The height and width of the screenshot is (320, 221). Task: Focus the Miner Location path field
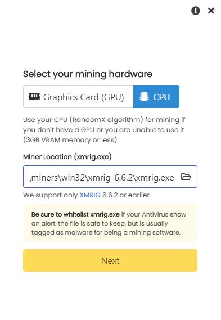click(x=110, y=177)
